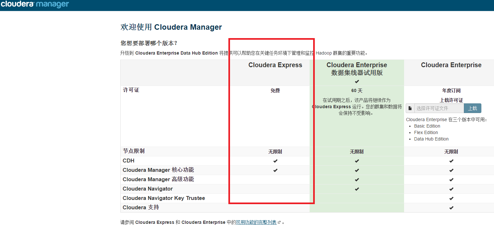494x229 pixels.
Task: Click 无限制 in Cloudera Express column
Action: (x=275, y=151)
